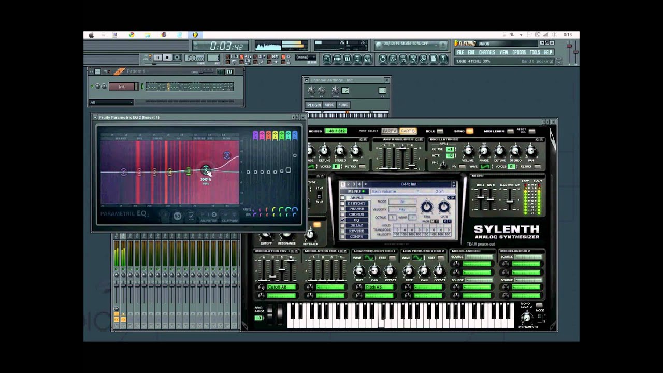Select EQ band 3 token on graph
Viewport: 663px width, 373px height.
154,172
